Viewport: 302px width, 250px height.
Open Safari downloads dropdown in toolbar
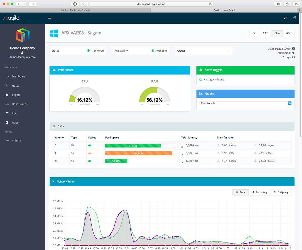(278, 4)
